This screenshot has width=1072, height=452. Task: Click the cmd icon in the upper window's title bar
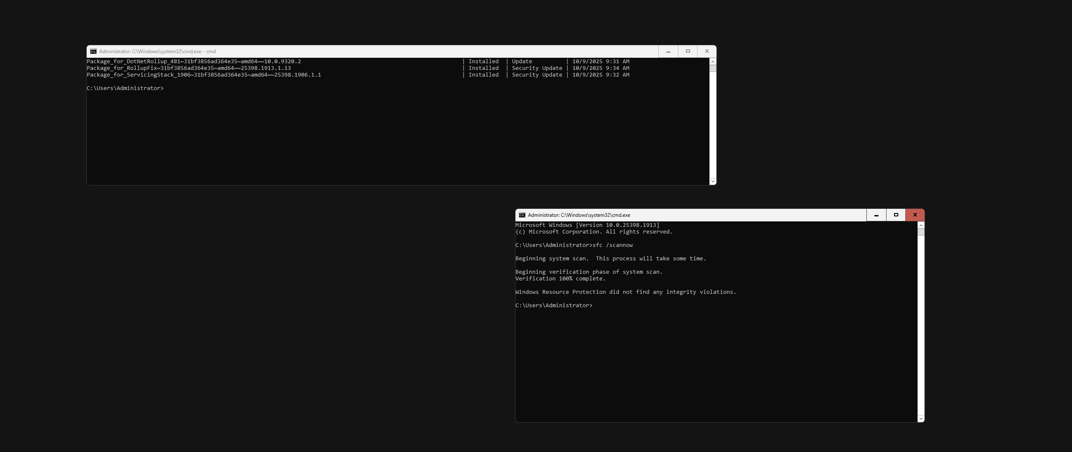click(x=93, y=51)
